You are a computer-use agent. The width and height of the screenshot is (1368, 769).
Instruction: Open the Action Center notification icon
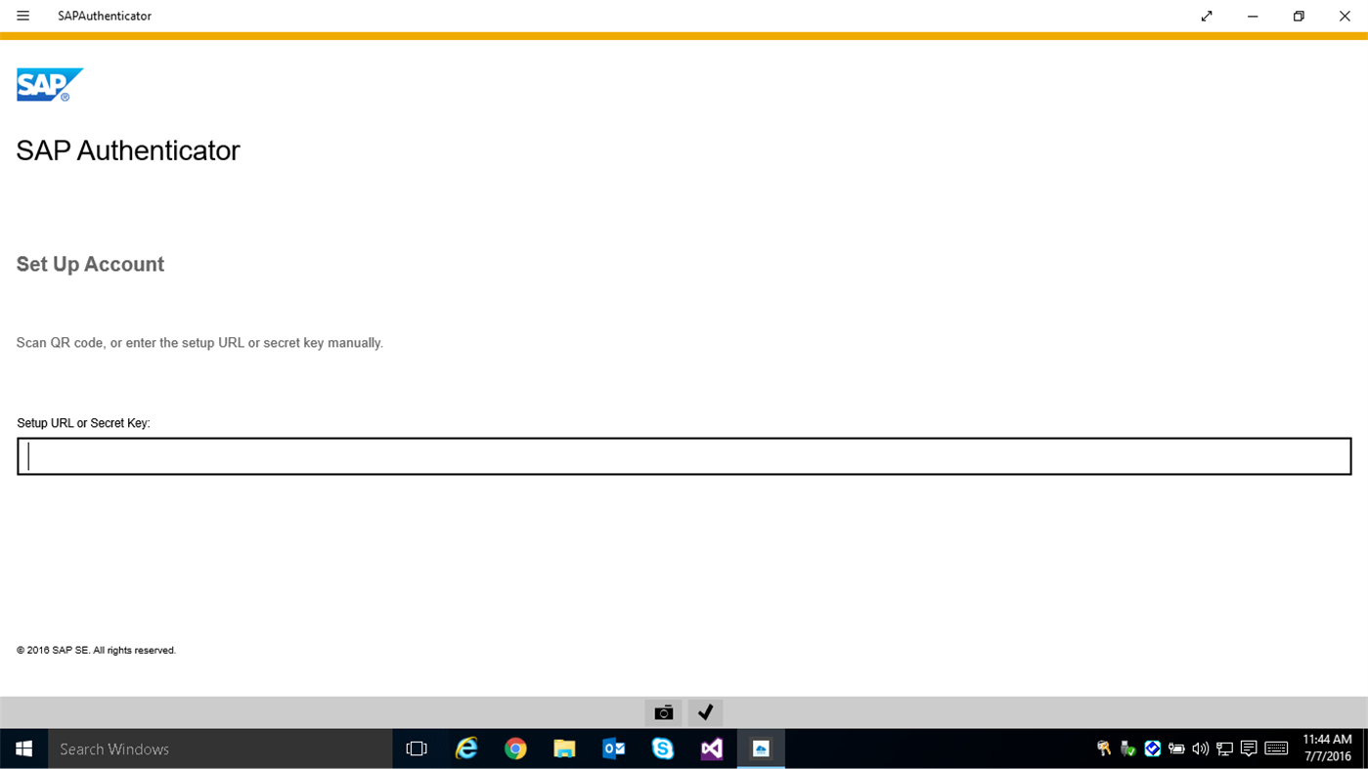coord(1249,748)
